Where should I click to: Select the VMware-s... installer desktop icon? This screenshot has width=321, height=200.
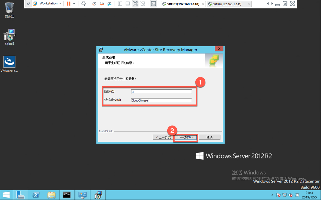click(9, 64)
